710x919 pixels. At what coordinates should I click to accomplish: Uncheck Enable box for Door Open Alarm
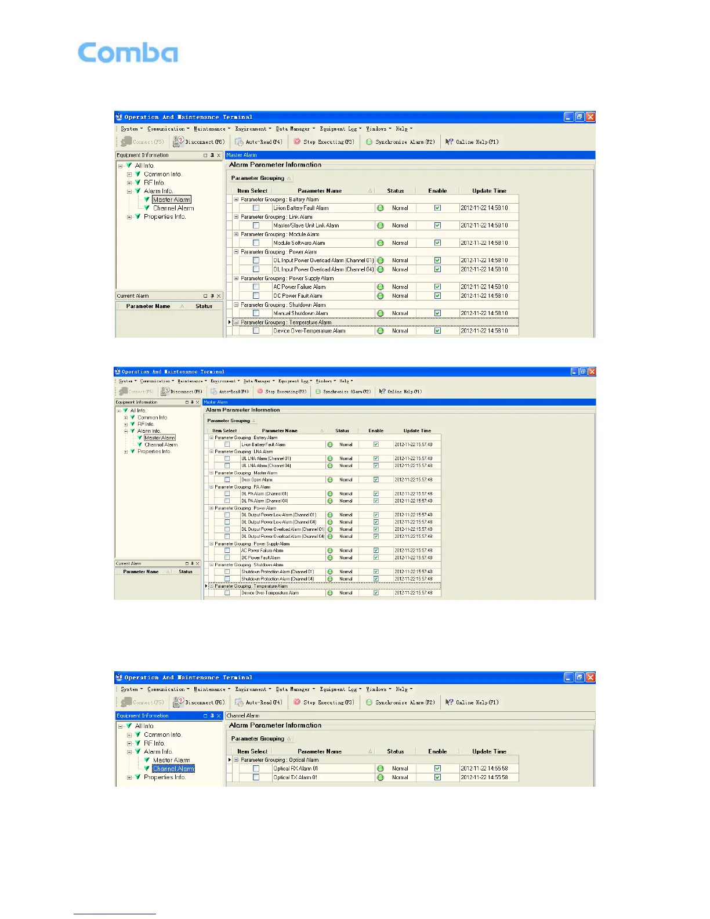376,480
